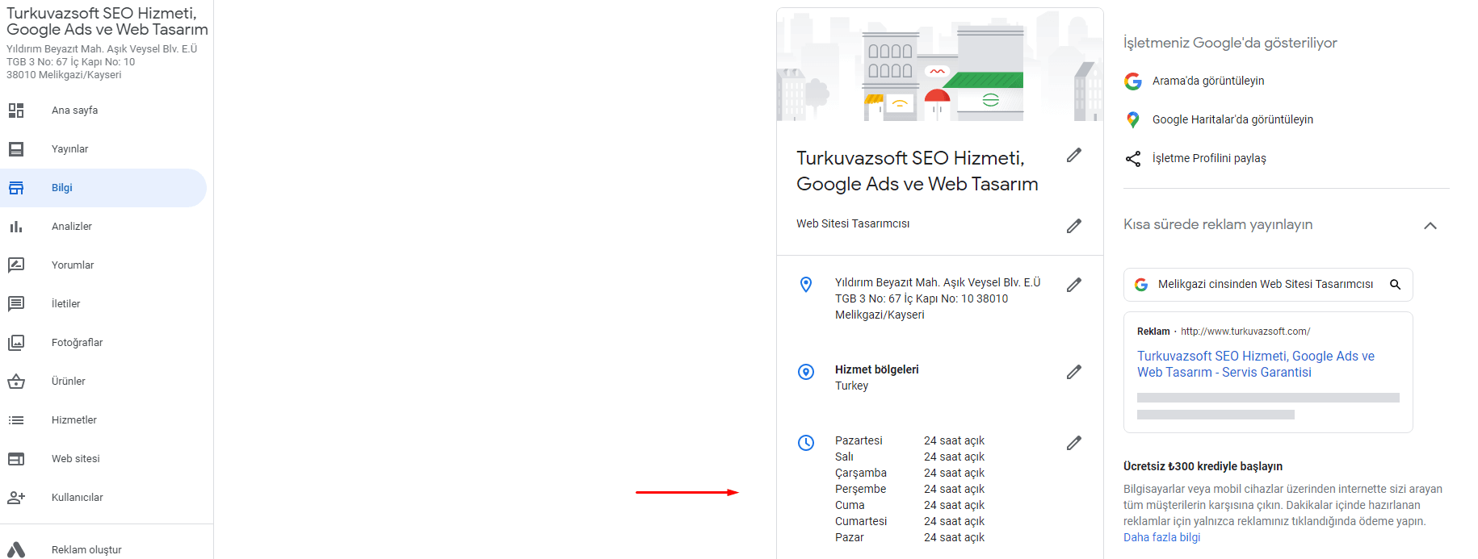Viewport: 1478px width, 559px height.
Task: Open the Web sitesi icon
Action: click(x=16, y=459)
